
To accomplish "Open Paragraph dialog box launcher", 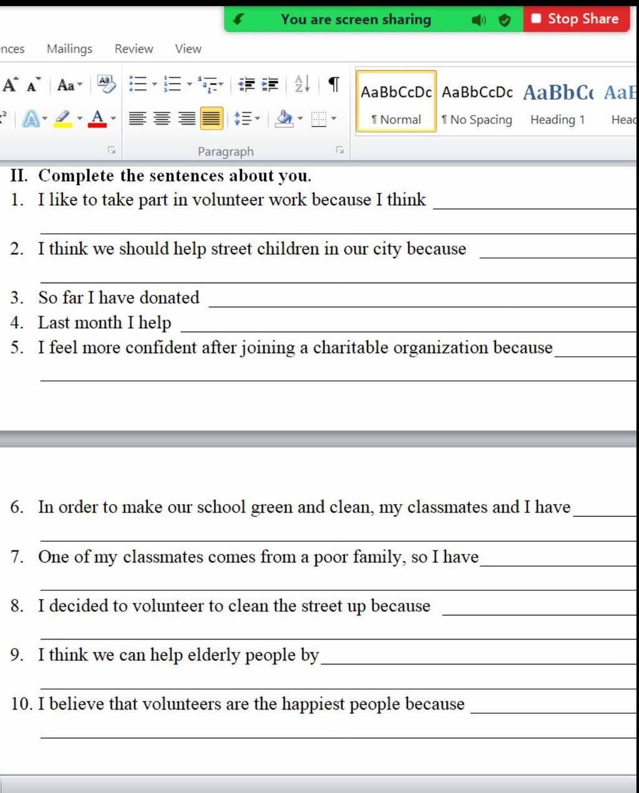I will pyautogui.click(x=340, y=150).
